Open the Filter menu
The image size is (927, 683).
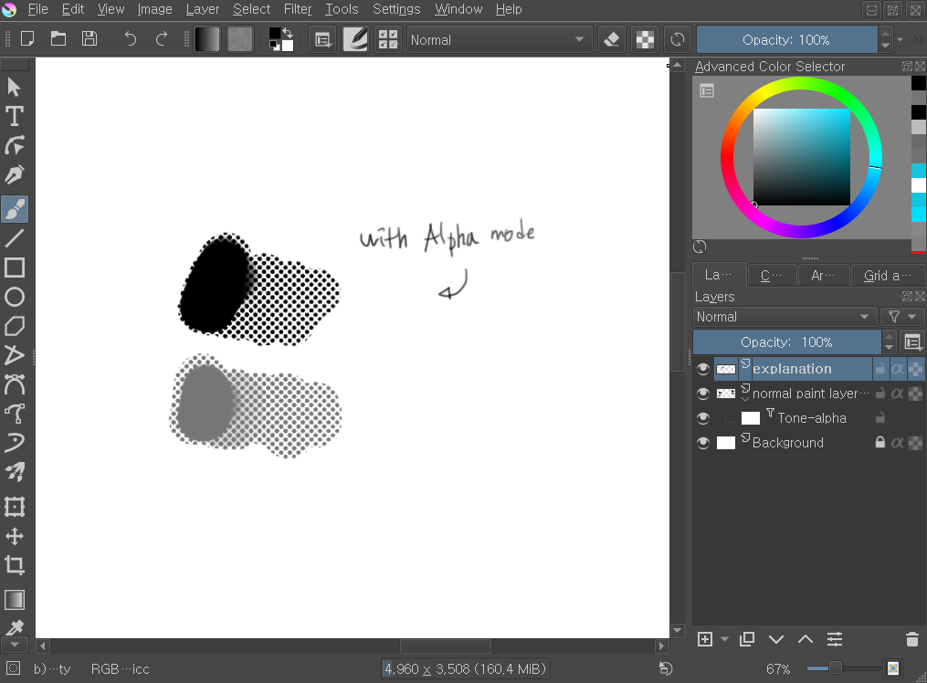point(298,9)
